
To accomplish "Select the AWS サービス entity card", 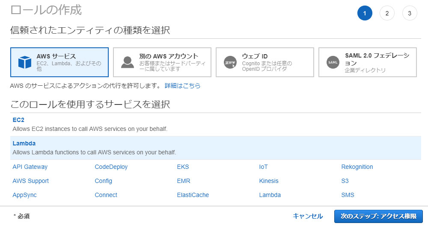I will 59,62.
